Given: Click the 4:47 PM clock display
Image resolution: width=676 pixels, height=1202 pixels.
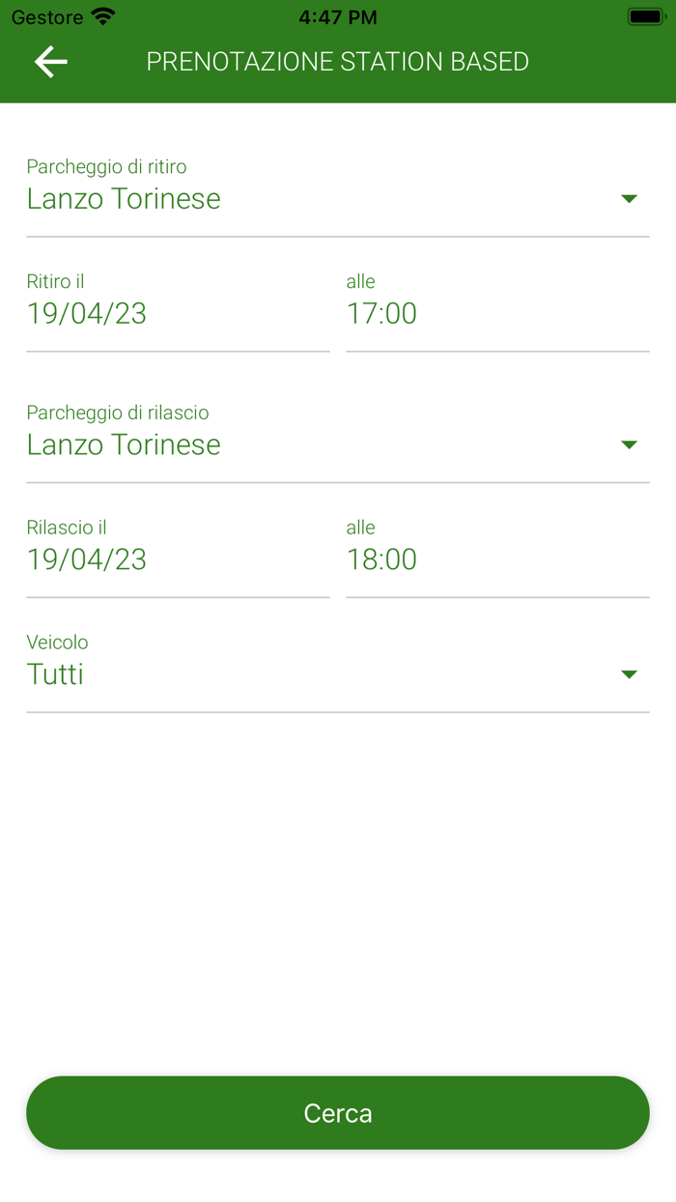Looking at the screenshot, I should tap(338, 15).
